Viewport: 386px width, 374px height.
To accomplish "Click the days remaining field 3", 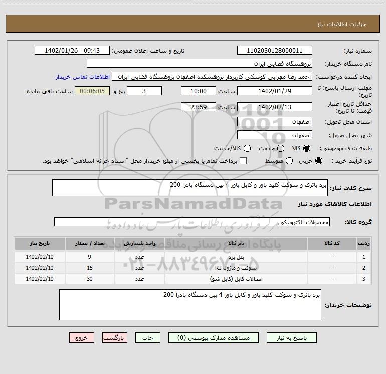I will tap(144, 91).
